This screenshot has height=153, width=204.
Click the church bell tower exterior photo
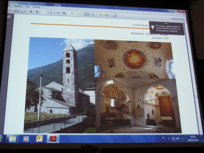click(x=60, y=85)
